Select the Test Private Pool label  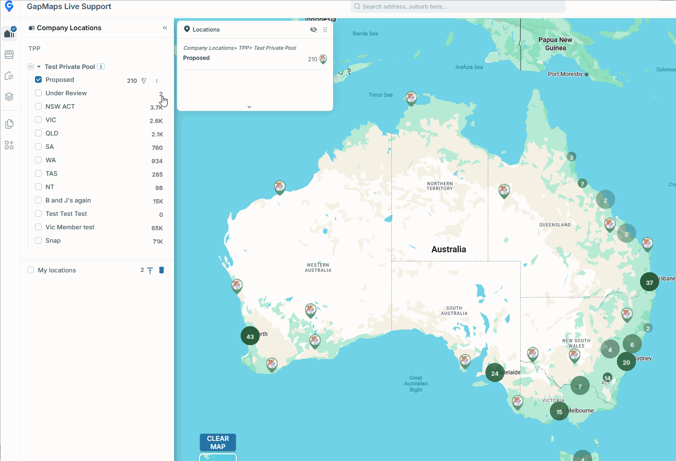70,67
